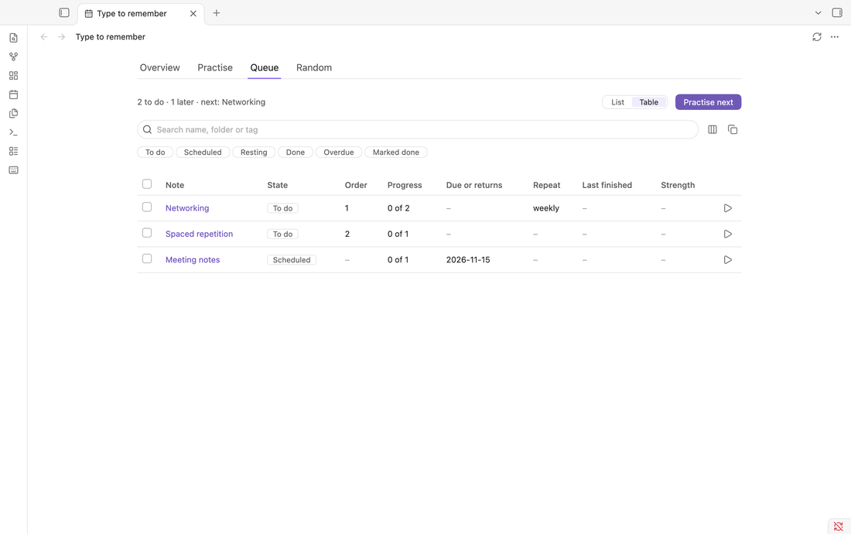Open a new tab with plus icon
851x534 pixels.
[217, 13]
